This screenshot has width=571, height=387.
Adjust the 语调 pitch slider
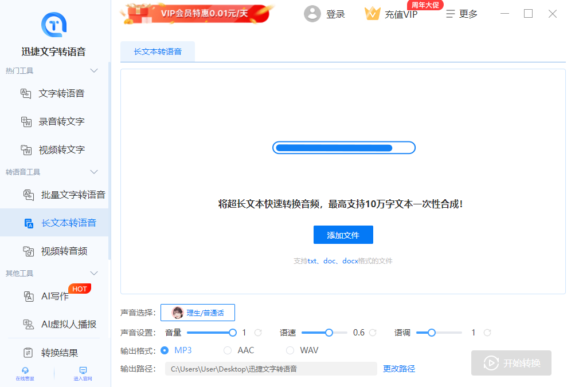point(439,333)
